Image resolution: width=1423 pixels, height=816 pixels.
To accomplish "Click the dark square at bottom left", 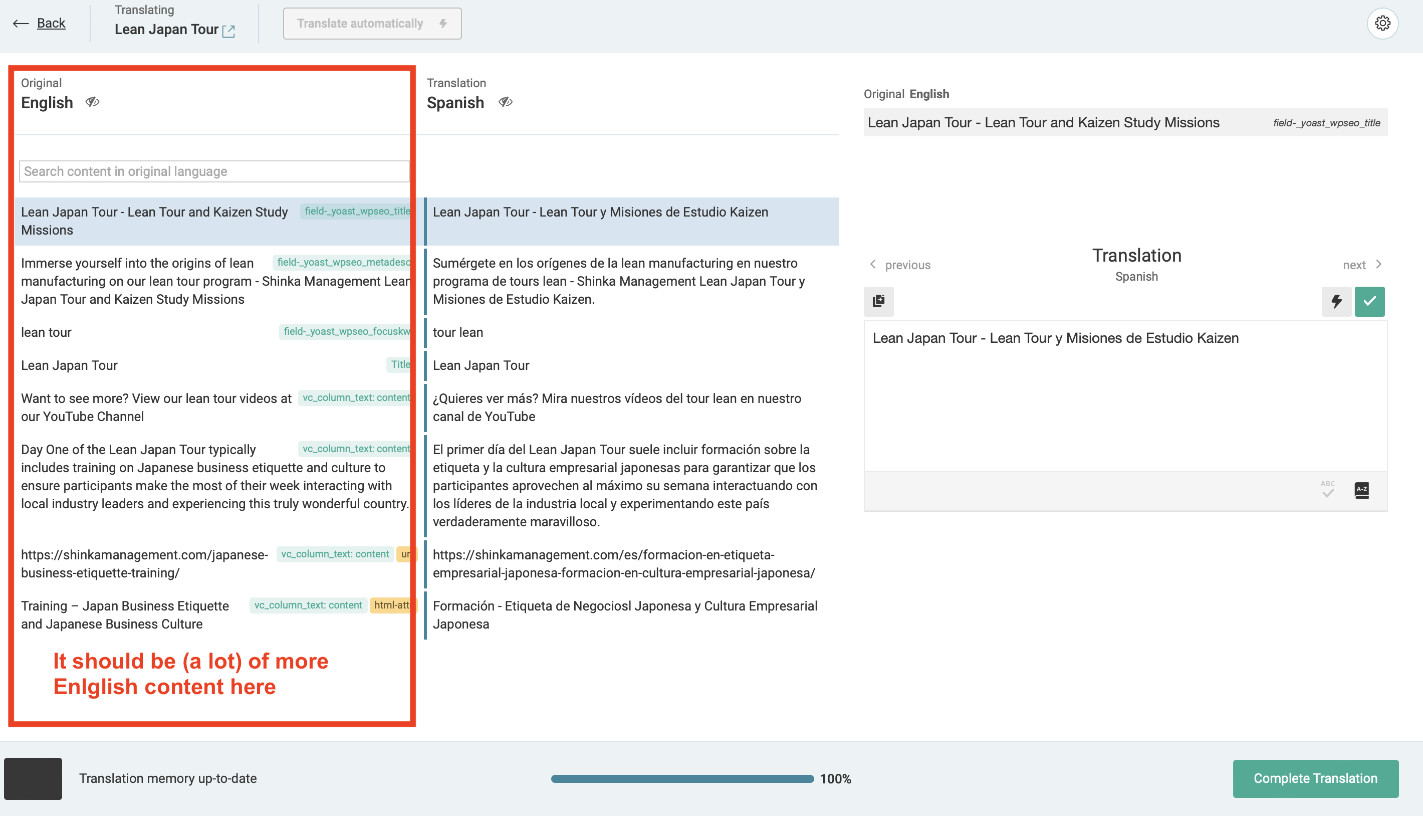I will click(x=33, y=778).
